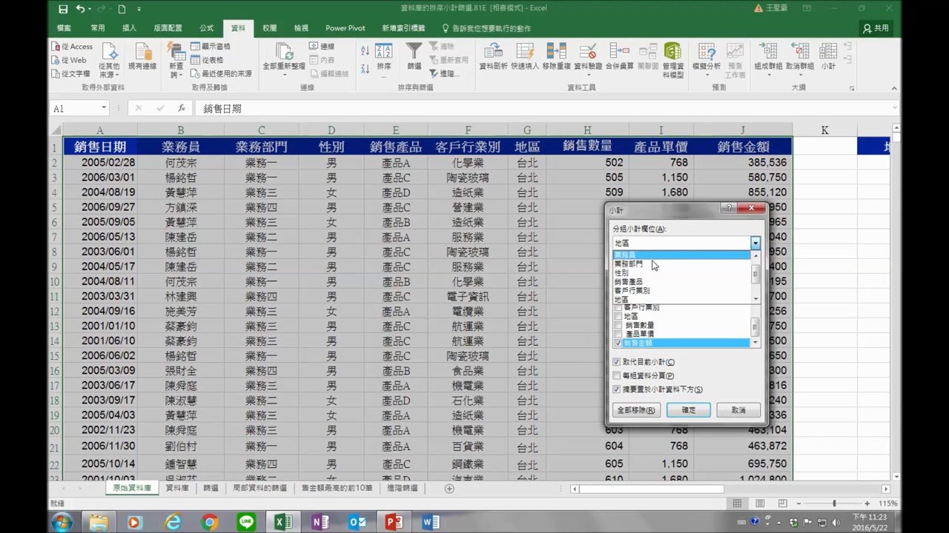Open the 分組小計欄位 dropdown arrow
The image size is (949, 533).
coord(755,243)
